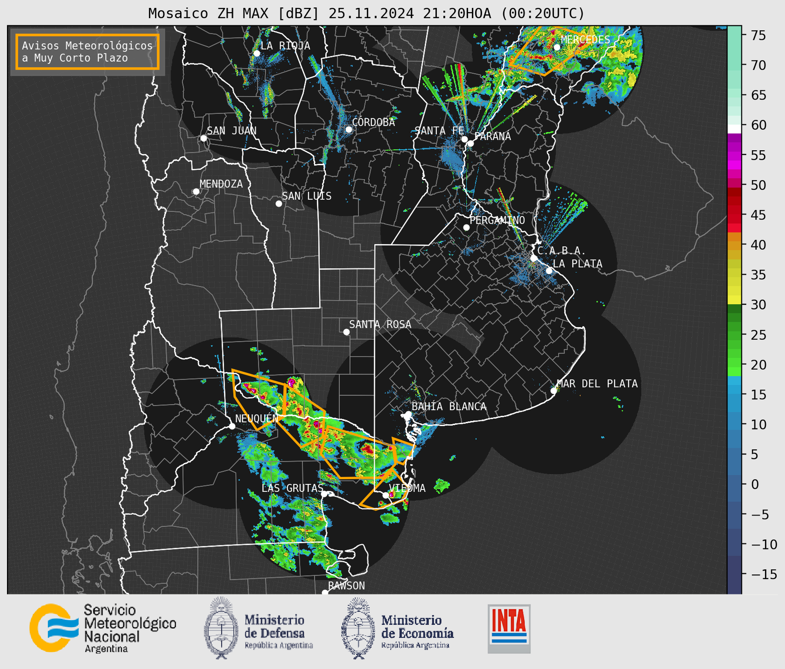
Task: Click the SANTA FE city label
Action: [439, 131]
